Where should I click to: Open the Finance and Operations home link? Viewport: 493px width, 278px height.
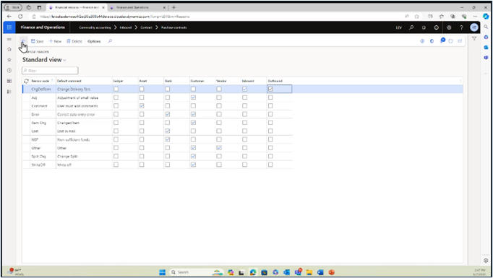coord(43,27)
